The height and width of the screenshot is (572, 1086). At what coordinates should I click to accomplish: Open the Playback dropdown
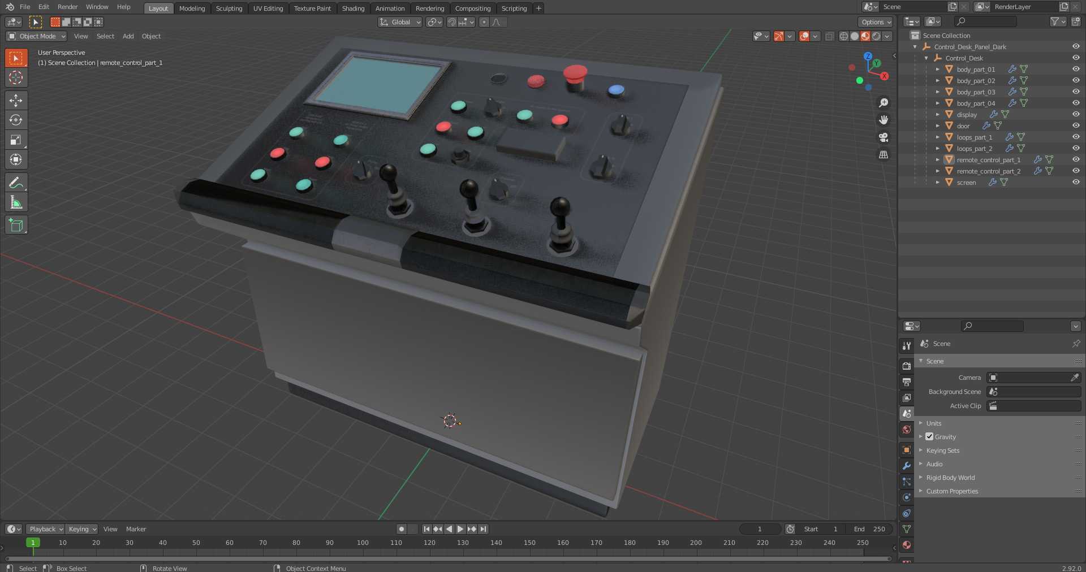(45, 529)
